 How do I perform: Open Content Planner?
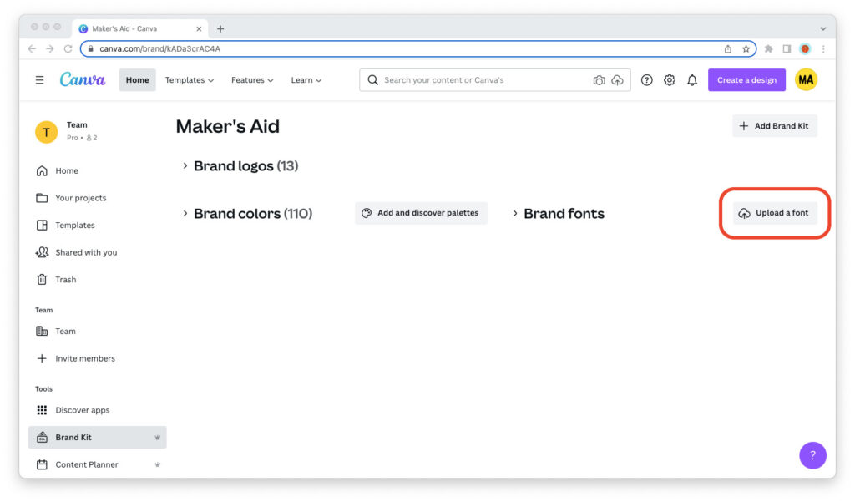click(x=97, y=465)
